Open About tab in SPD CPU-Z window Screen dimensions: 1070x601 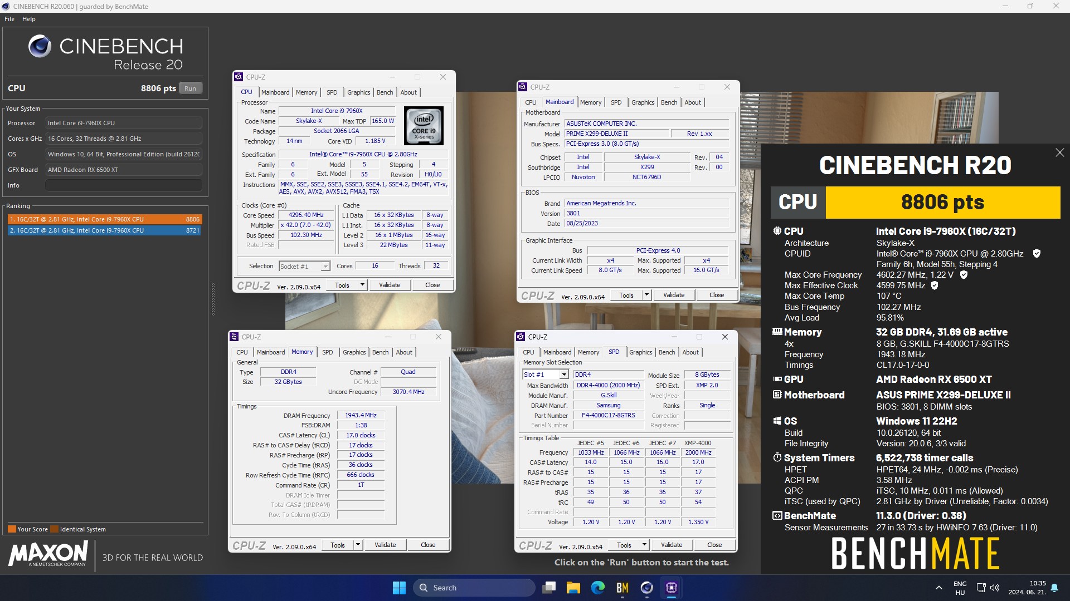point(690,352)
